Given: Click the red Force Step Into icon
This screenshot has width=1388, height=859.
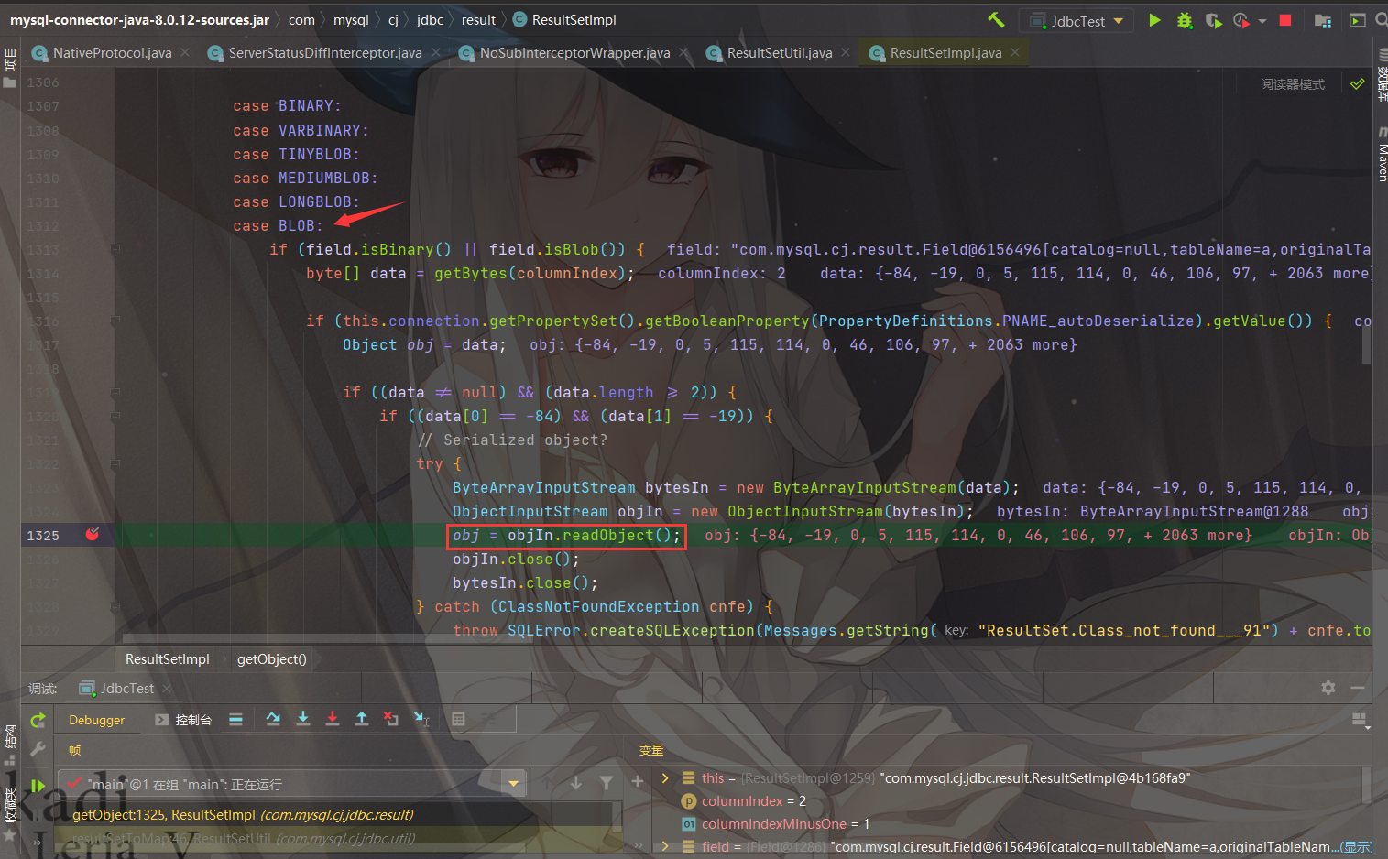Looking at the screenshot, I should pos(333,719).
